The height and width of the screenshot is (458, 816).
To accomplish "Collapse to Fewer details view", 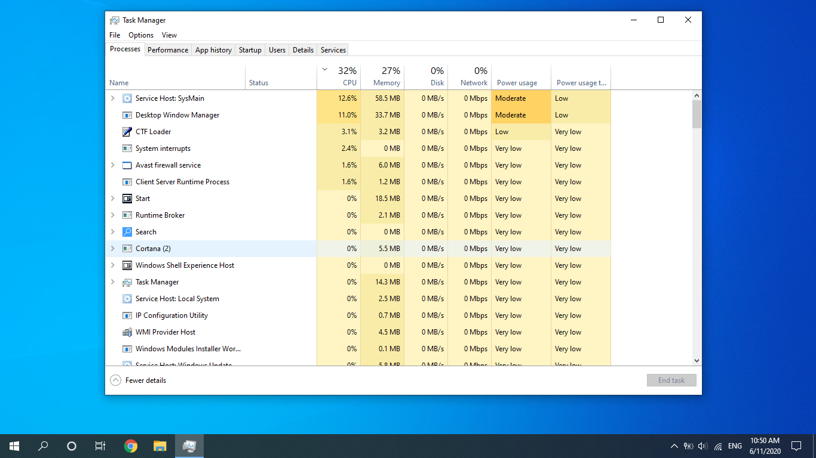I will click(138, 380).
